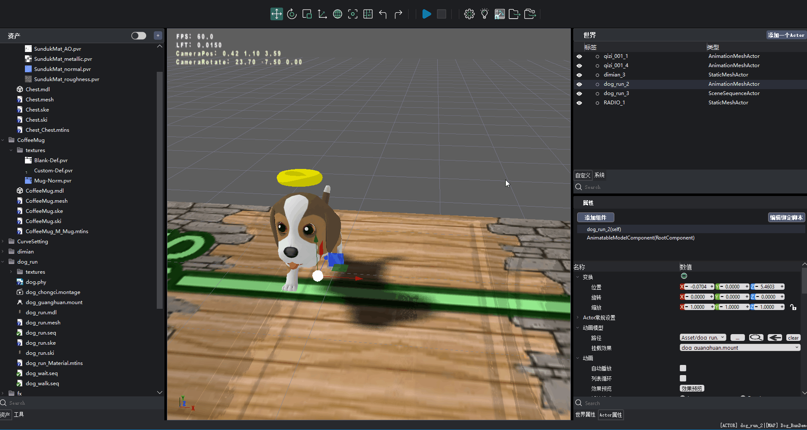Toggle the light bulb lighting icon
The width and height of the screenshot is (807, 430).
tap(485, 14)
